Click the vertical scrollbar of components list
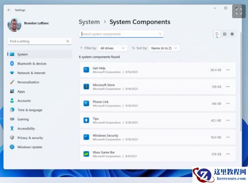Viewport: 248px width, 183px height. point(241,81)
